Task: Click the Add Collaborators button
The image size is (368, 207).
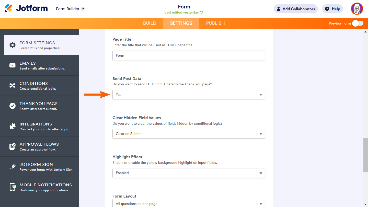Action: pos(296,9)
